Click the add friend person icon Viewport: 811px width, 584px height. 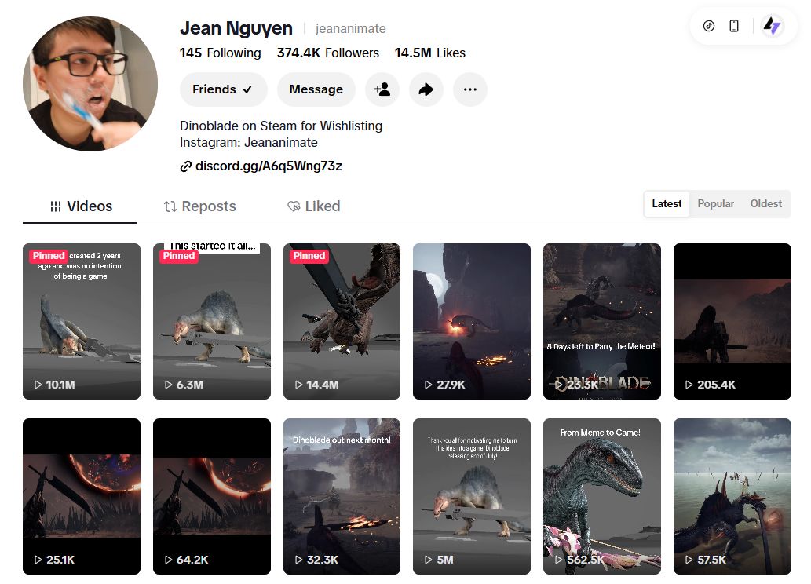pos(382,89)
